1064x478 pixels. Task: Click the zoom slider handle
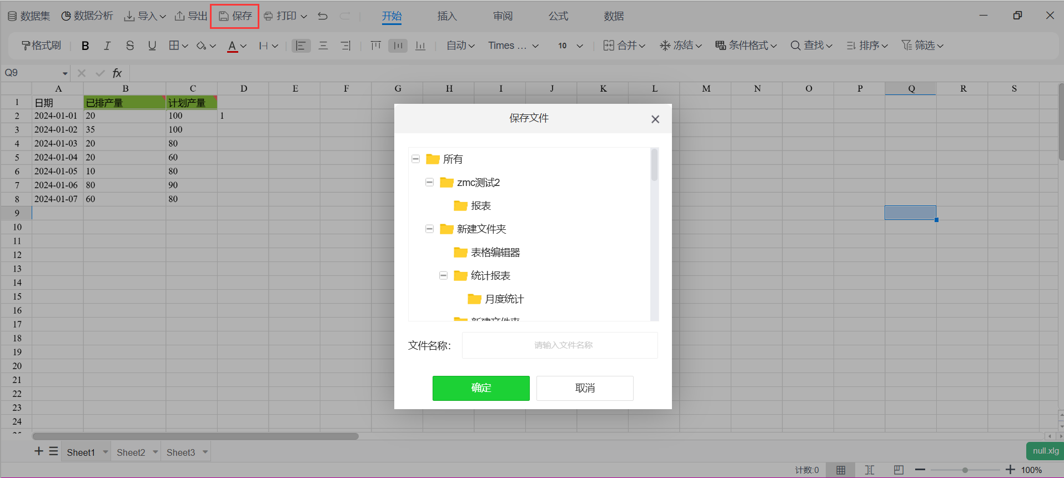point(965,470)
